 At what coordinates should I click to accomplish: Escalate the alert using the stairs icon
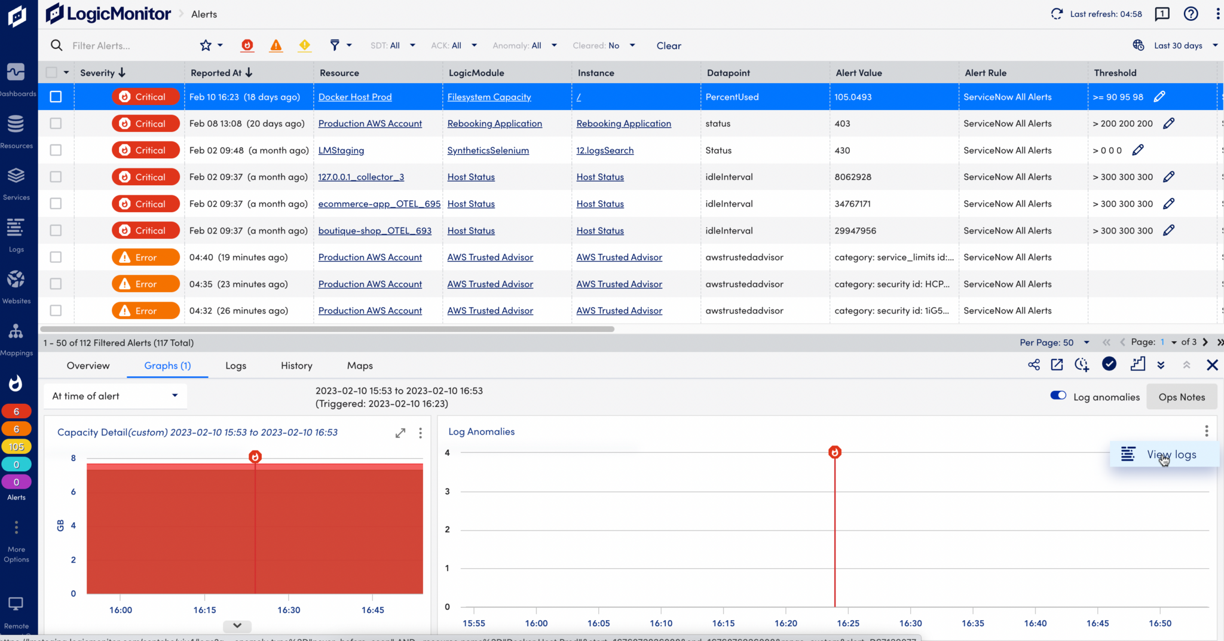tap(1138, 364)
